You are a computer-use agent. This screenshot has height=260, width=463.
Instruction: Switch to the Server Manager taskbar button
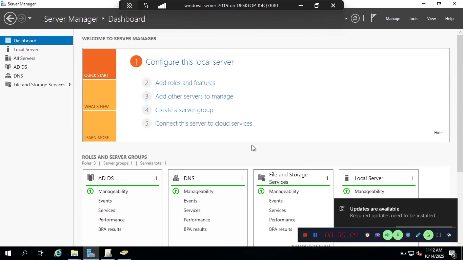tap(91, 253)
